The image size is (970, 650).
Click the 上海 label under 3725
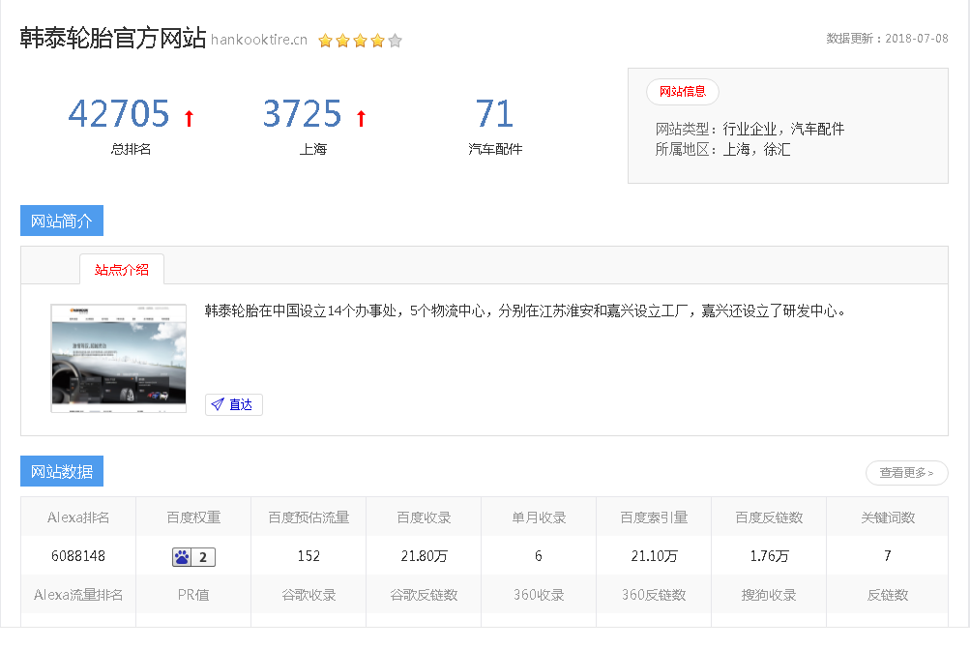tap(313, 149)
